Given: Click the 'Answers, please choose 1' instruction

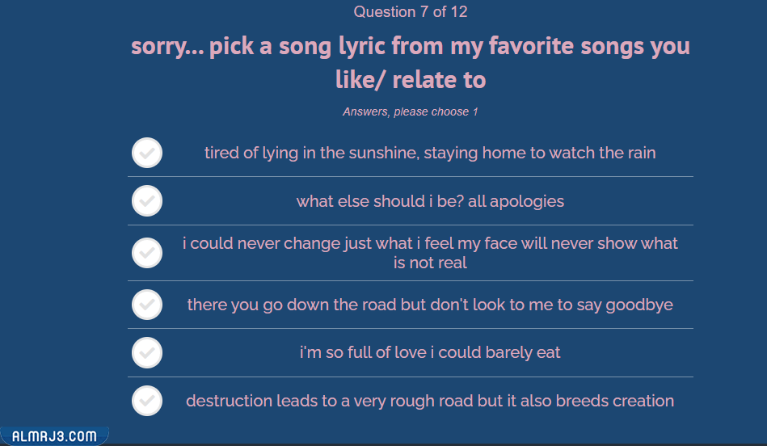Looking at the screenshot, I should (411, 111).
